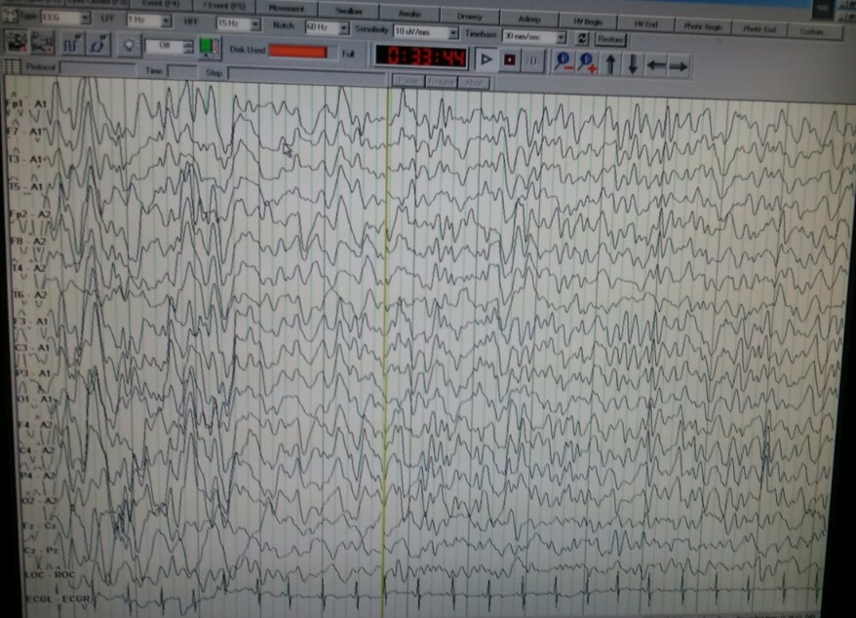Open the Notch 60 Hz dropdown
Viewport: 856px width, 618px height.
[344, 28]
